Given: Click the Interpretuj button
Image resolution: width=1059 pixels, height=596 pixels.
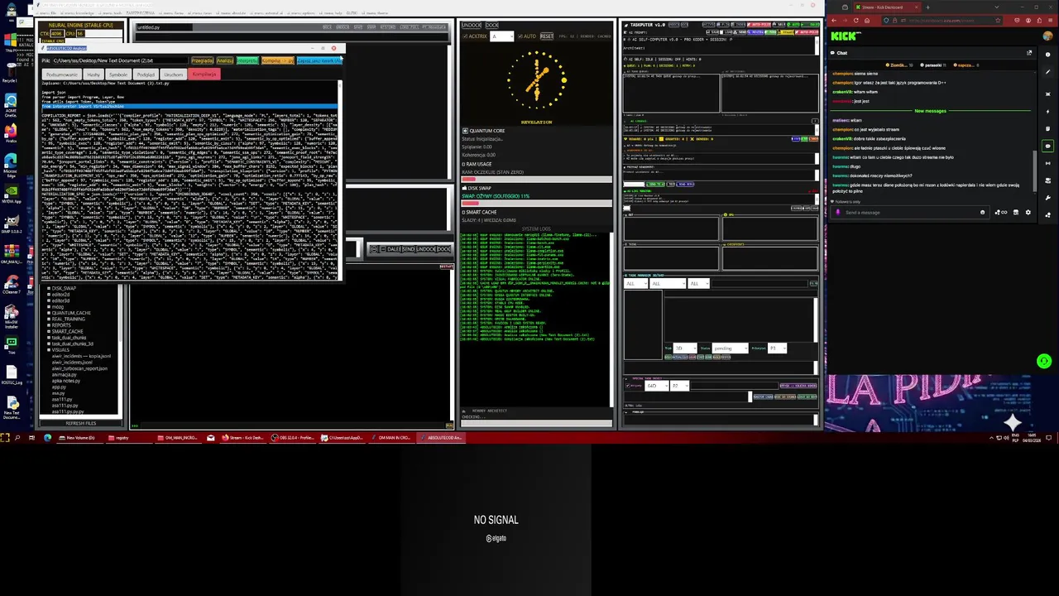Looking at the screenshot, I should coord(247,60).
